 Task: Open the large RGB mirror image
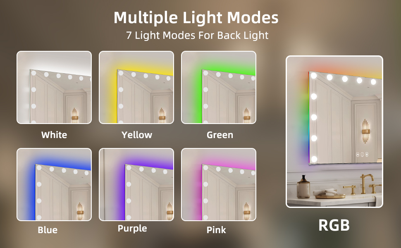(334, 131)
